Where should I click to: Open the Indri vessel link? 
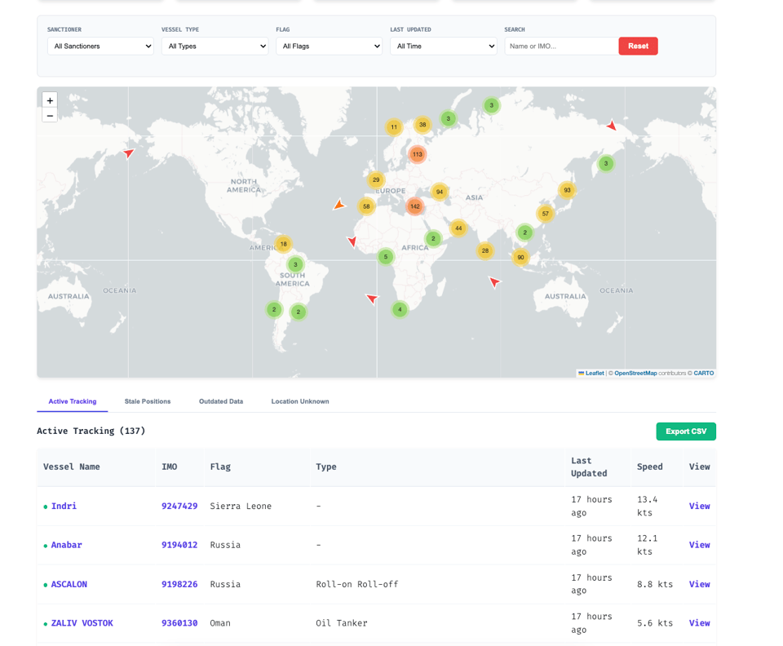64,506
